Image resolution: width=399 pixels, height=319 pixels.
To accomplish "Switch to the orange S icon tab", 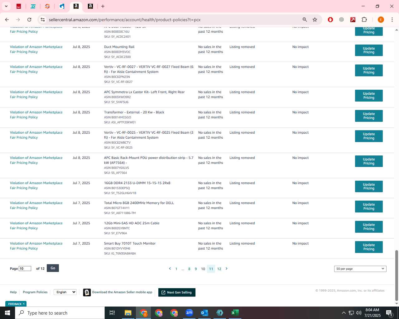I will pyautogui.click(x=47, y=6).
